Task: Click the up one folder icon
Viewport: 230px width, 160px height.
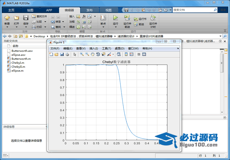Action: 15,36
